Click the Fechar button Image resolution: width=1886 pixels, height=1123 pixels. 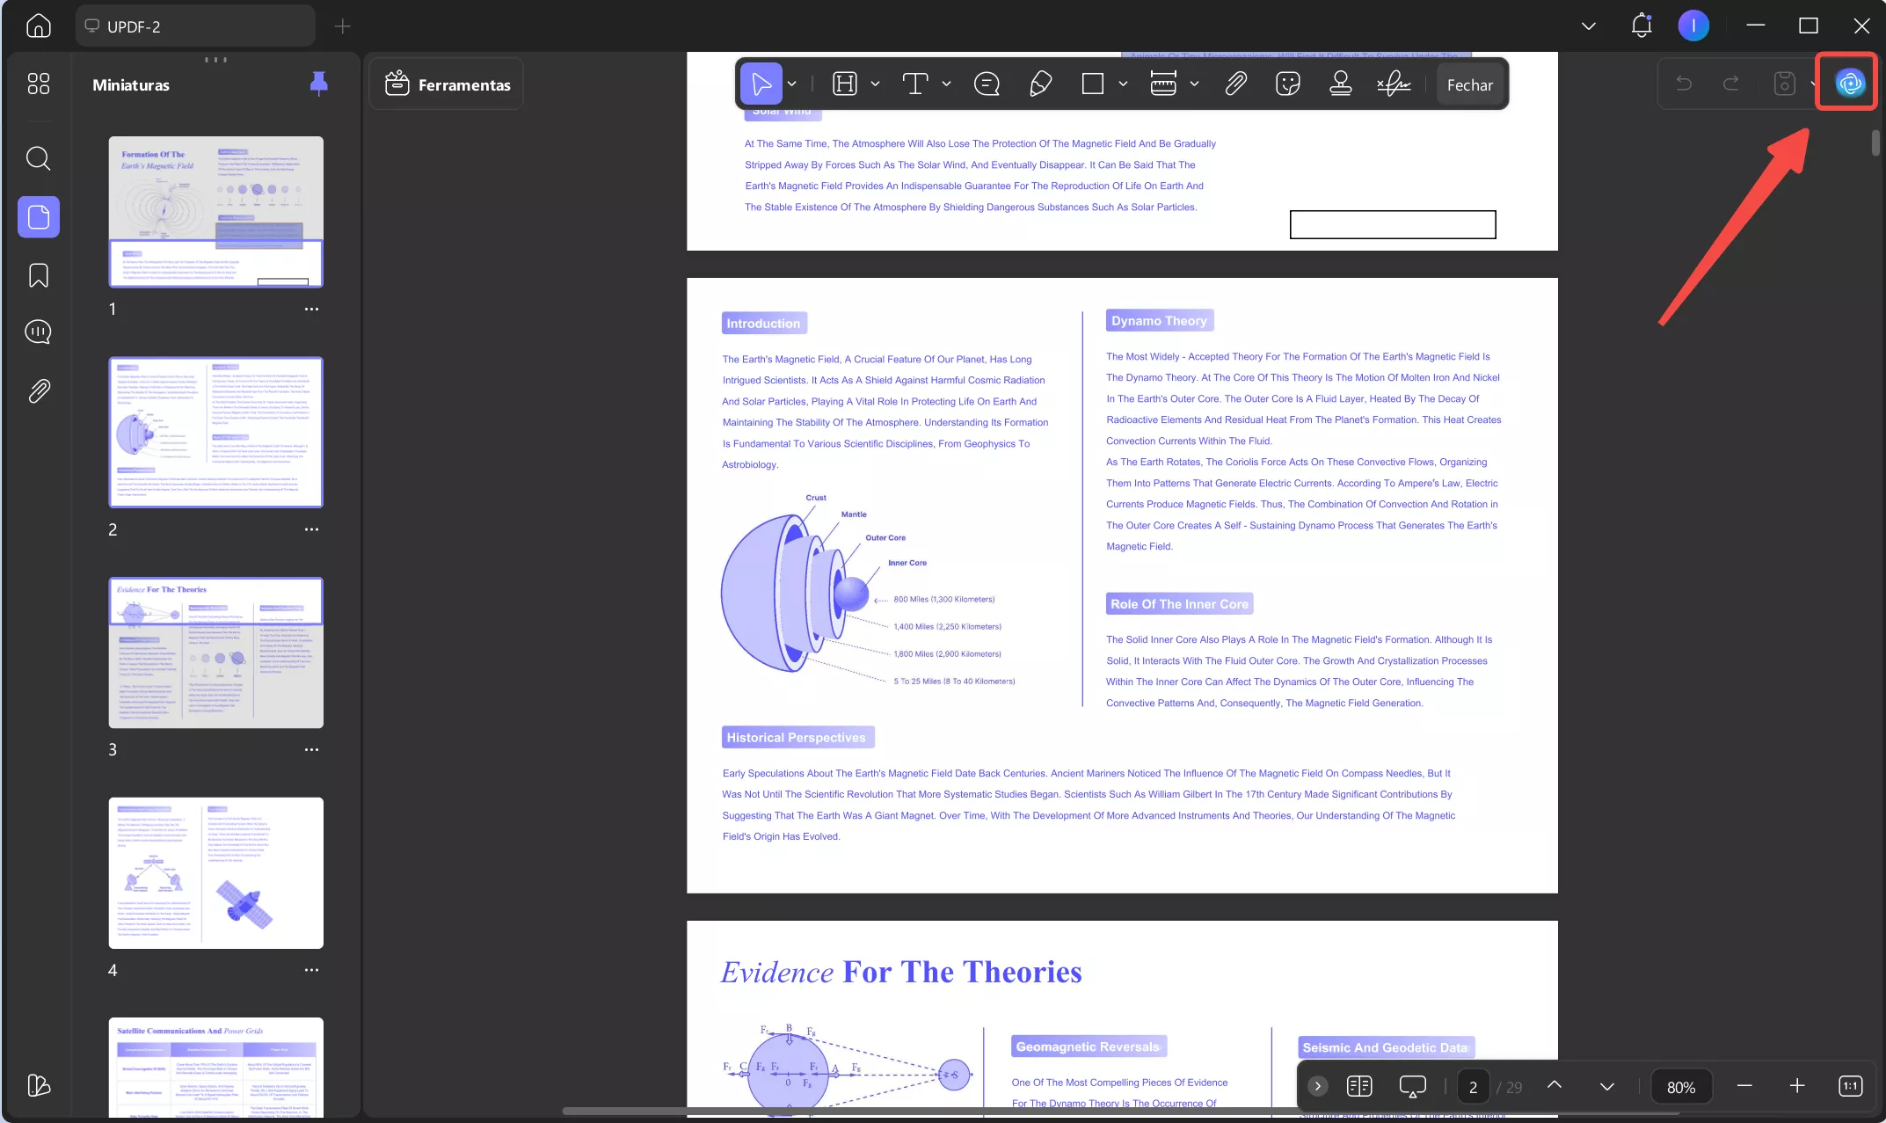pos(1469,85)
